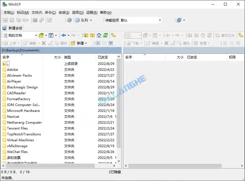Screen dimensions: 245x181
Task: Open the 选项 menu
Action: coord(77,12)
